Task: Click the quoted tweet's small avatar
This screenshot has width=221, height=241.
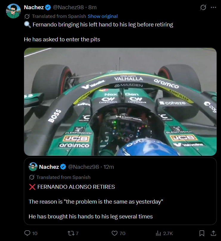Action: [33, 167]
